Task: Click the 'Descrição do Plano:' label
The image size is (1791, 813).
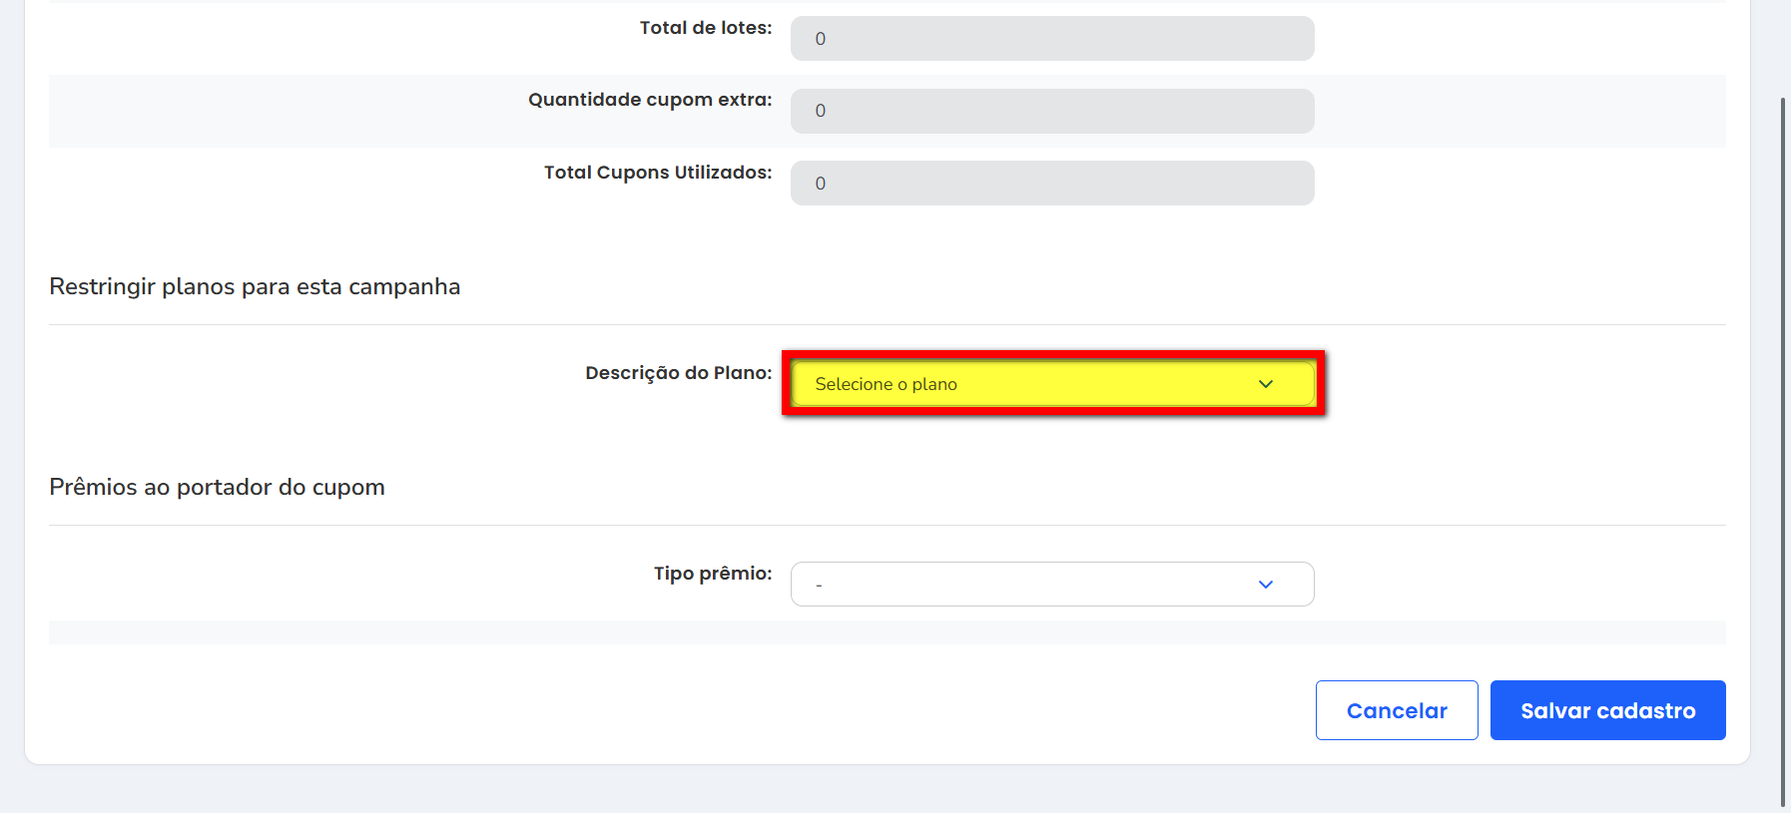Action: click(x=678, y=373)
